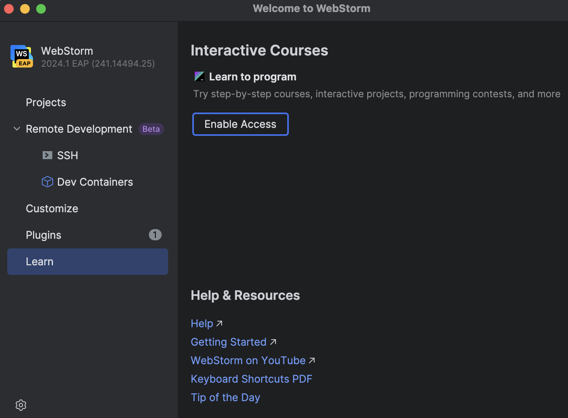Click the course description 'Try step-by-step courses' text
Viewport: 568px width, 418px height.
click(377, 94)
